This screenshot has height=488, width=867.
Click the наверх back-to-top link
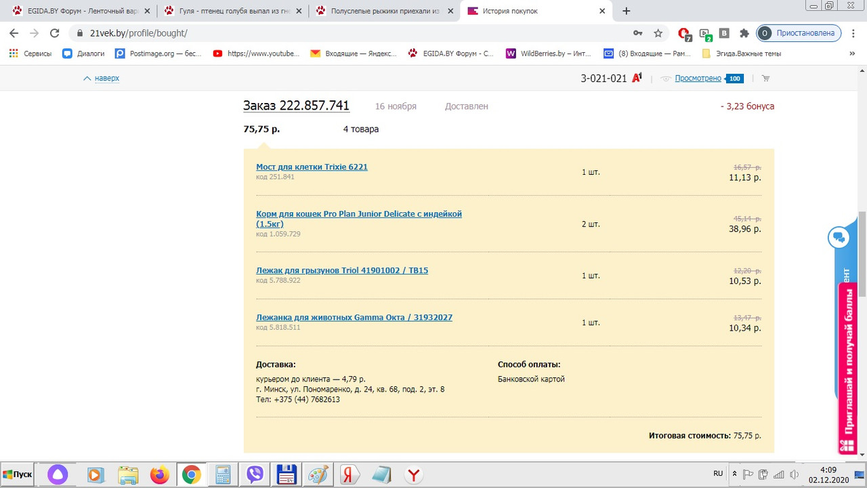pyautogui.click(x=106, y=79)
